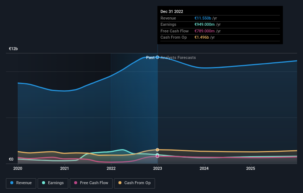This screenshot has height=193, width=303.
Task: Click the €0 y-axis label
Action: point(11,159)
